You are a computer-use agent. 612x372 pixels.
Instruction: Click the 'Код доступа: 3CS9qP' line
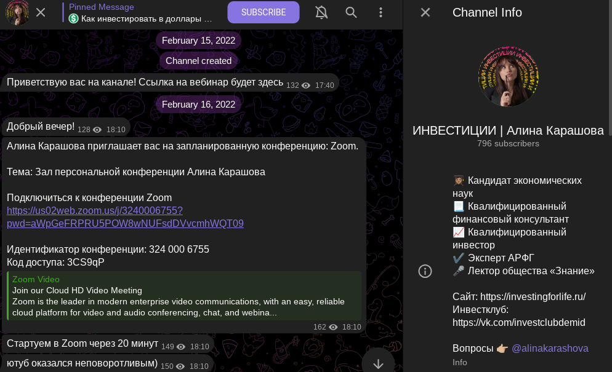pyautogui.click(x=55, y=262)
